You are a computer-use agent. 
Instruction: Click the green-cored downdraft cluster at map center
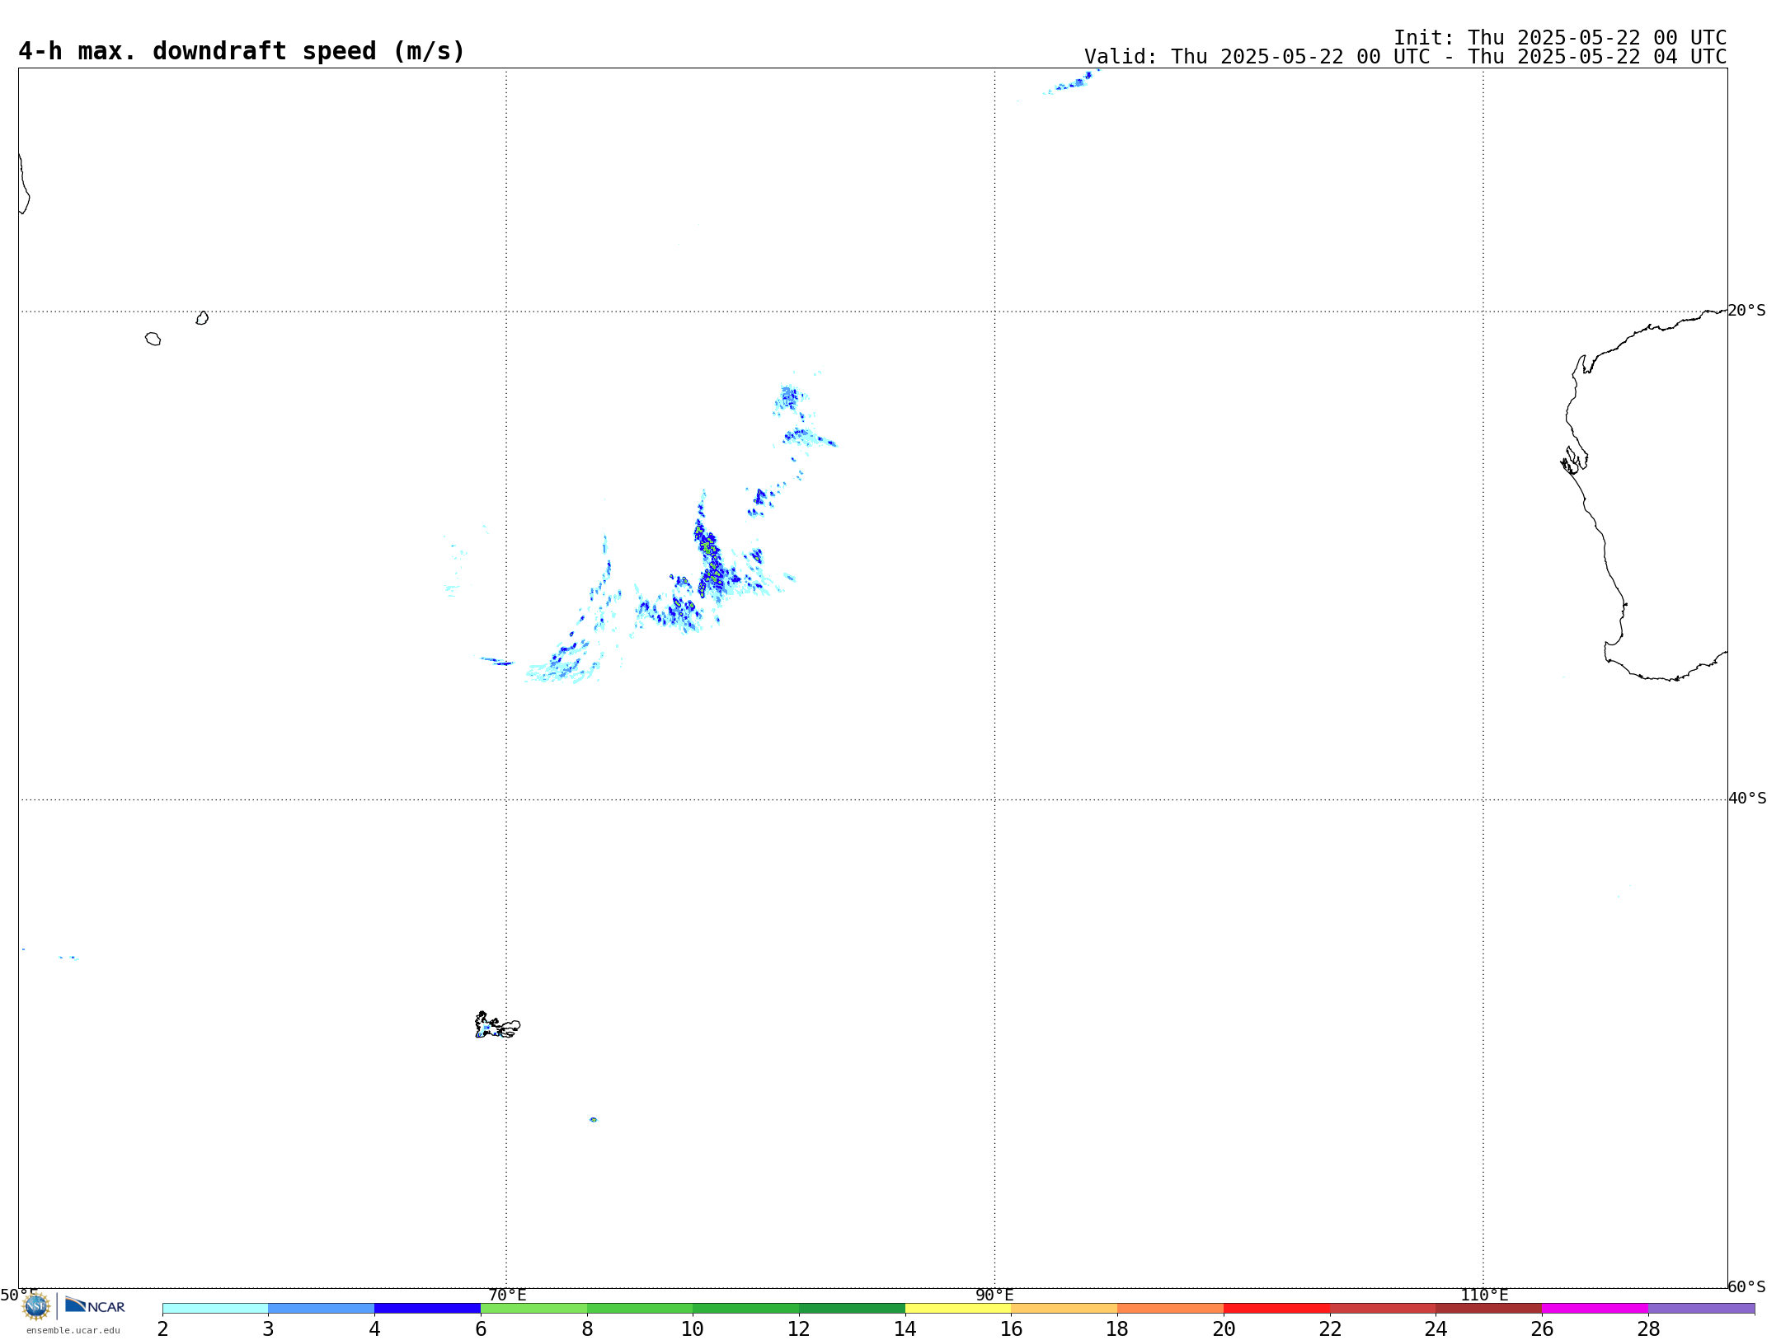(x=708, y=556)
